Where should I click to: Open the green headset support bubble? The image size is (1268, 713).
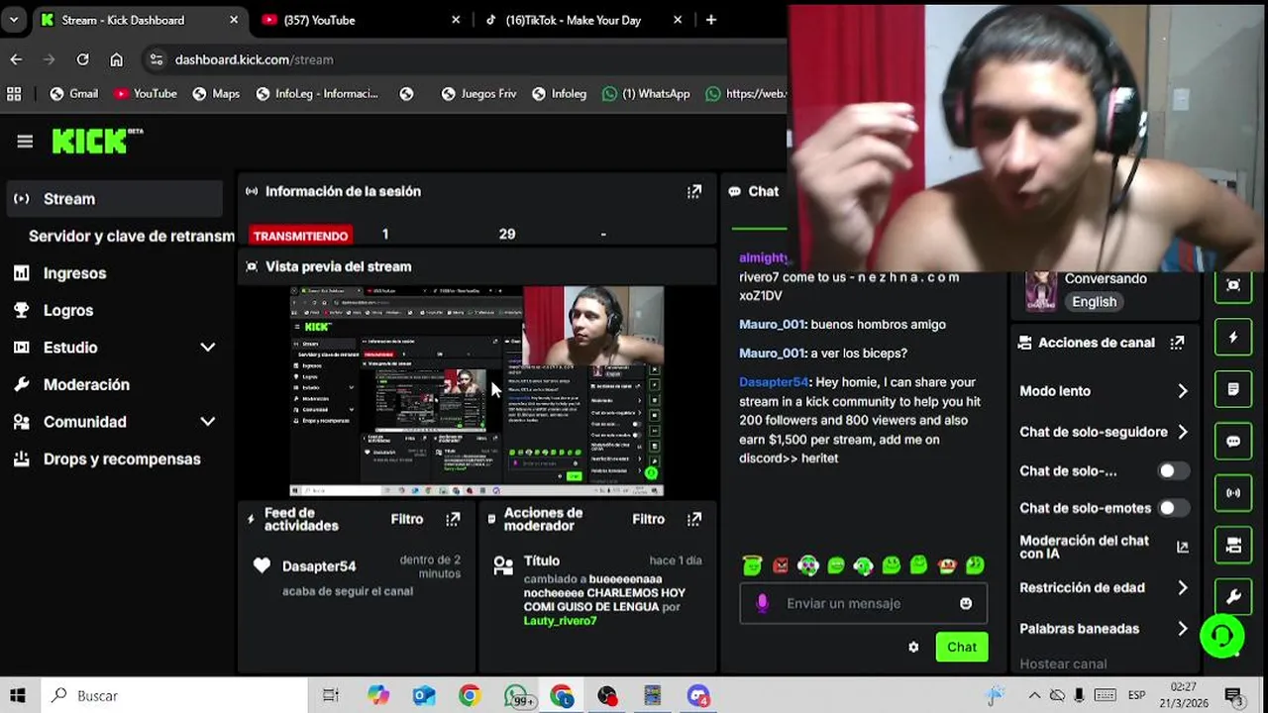pos(1222,636)
